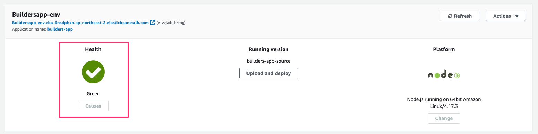Click the Platform heading
The width and height of the screenshot is (538, 134).
[x=444, y=49]
